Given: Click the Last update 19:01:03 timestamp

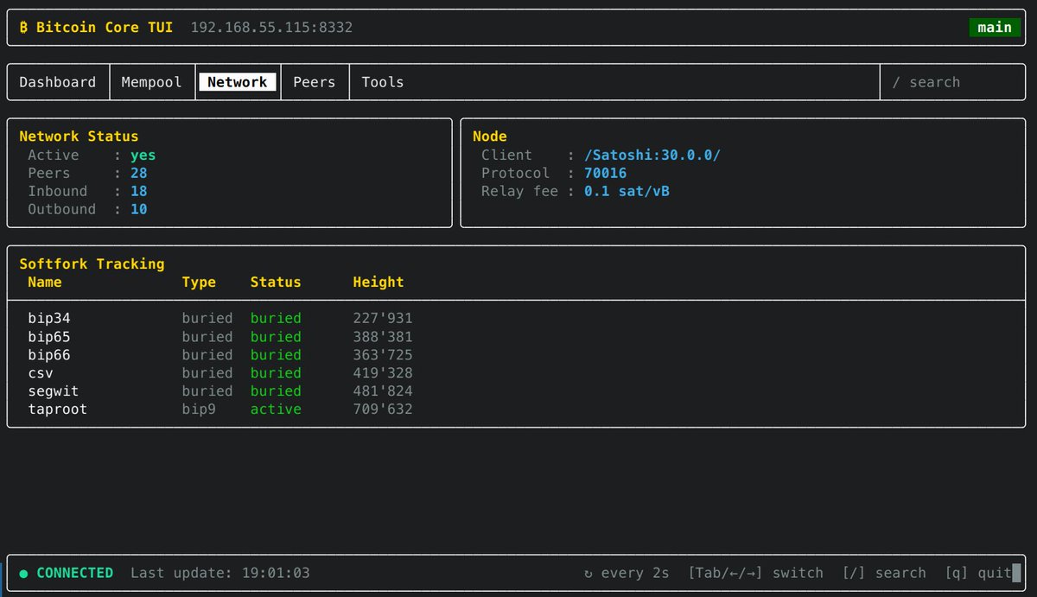Looking at the screenshot, I should click(220, 573).
